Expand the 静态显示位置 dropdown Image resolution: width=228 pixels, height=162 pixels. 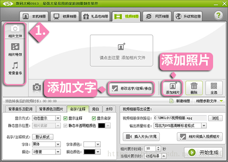click(58, 126)
